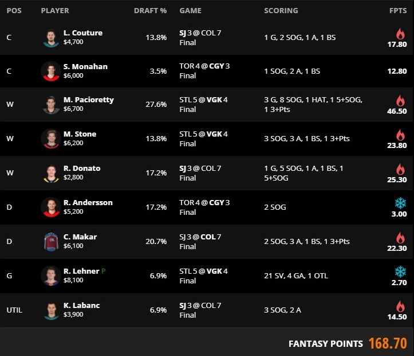Open R. Donato's player headshot

tap(50, 173)
